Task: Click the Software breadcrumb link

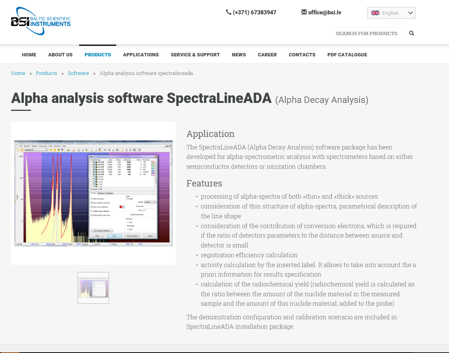Action: (x=78, y=73)
